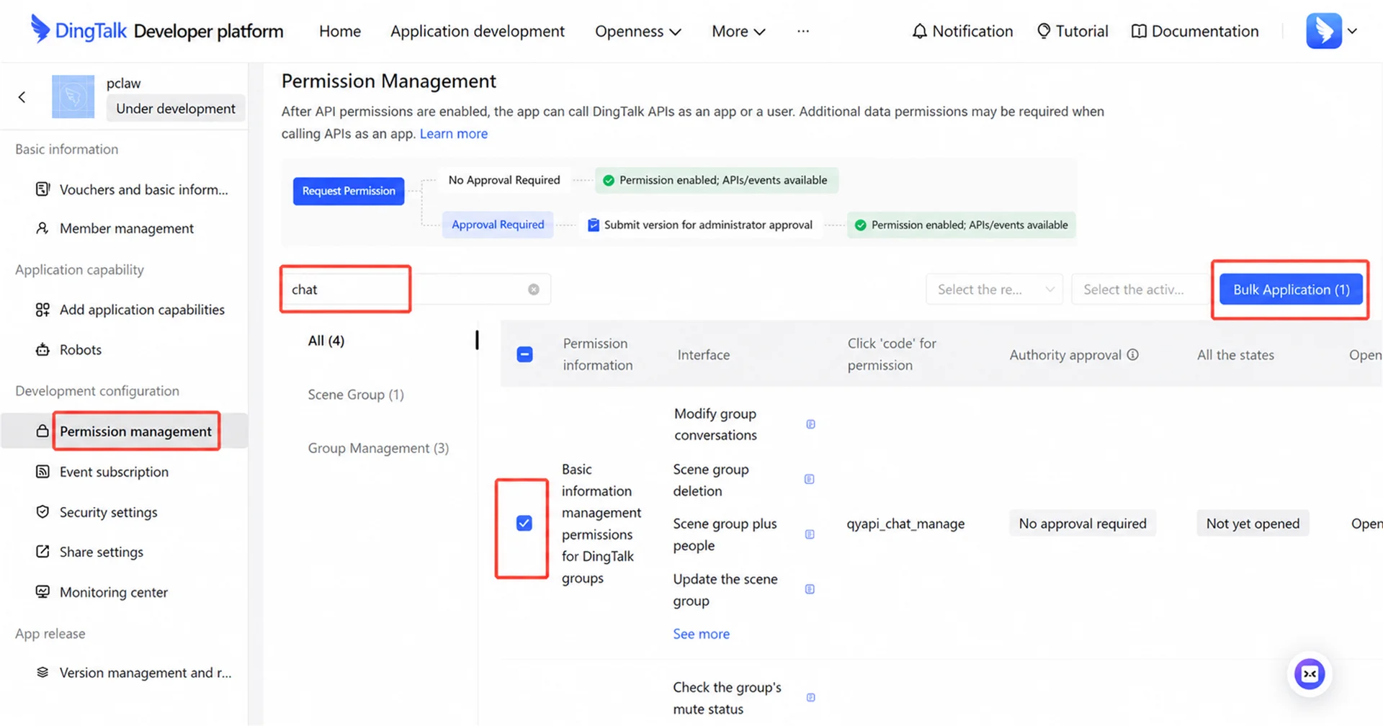Open the Notification bell icon

pos(919,32)
